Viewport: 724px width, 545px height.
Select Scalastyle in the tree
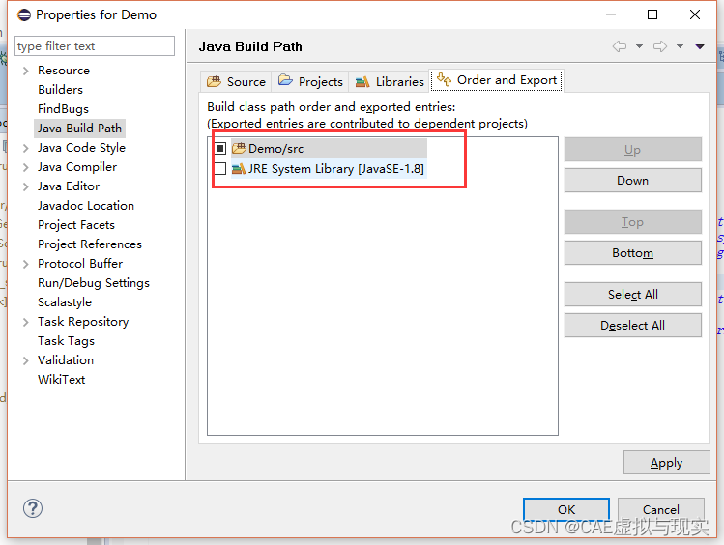click(65, 302)
